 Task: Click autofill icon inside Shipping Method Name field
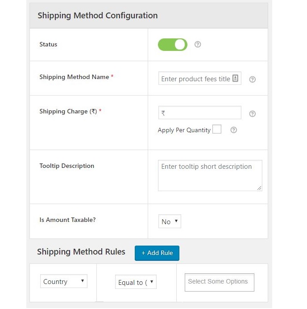tap(236, 79)
